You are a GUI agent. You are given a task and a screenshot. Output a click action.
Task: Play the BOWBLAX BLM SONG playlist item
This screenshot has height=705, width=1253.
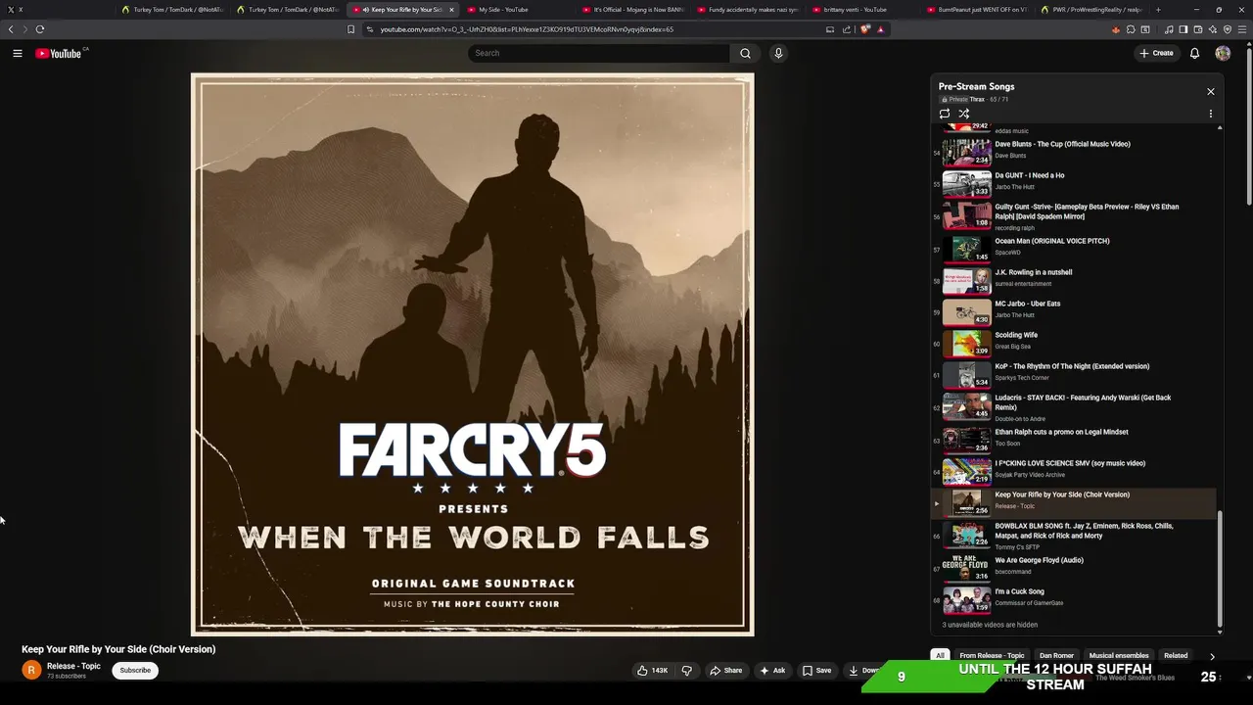click(1075, 536)
